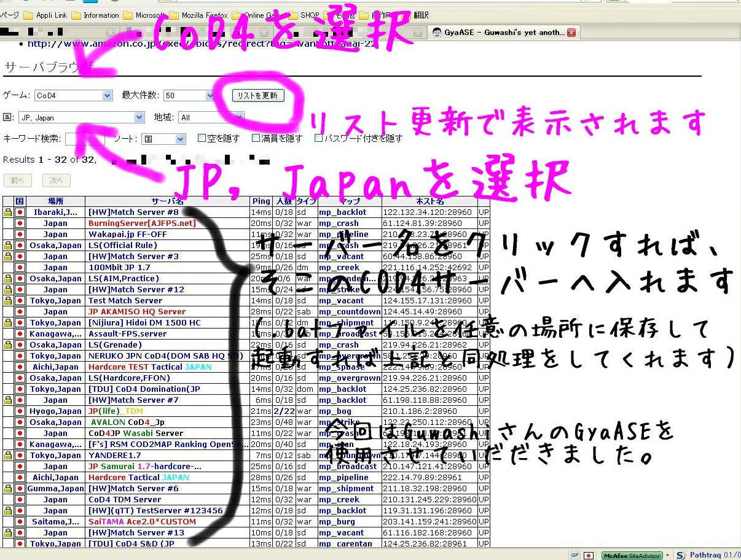The height and width of the screenshot is (560, 741).
Task: Open the mp_countdown map link
Action: pos(349,312)
